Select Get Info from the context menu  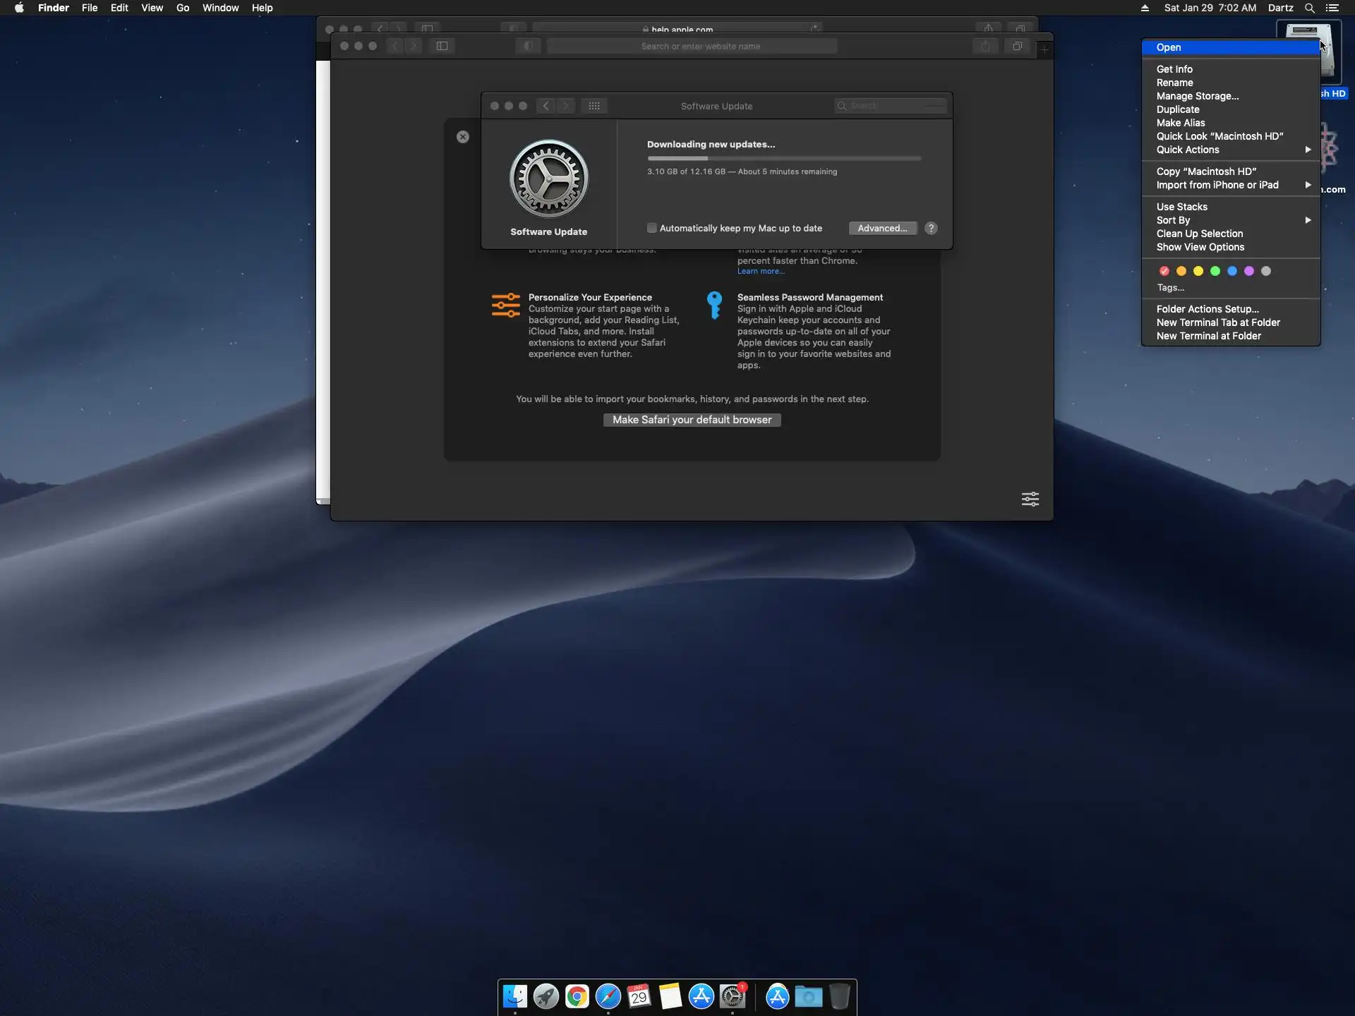[x=1174, y=69]
